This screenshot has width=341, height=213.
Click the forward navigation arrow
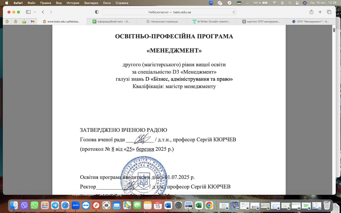click(51, 12)
